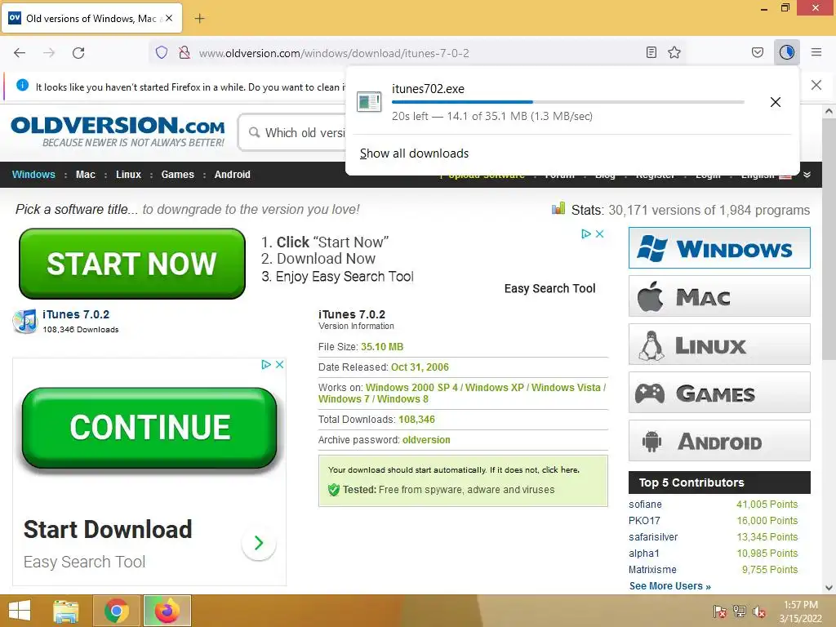Close the Continue advertisement
This screenshot has height=627, width=836.
coord(279,365)
